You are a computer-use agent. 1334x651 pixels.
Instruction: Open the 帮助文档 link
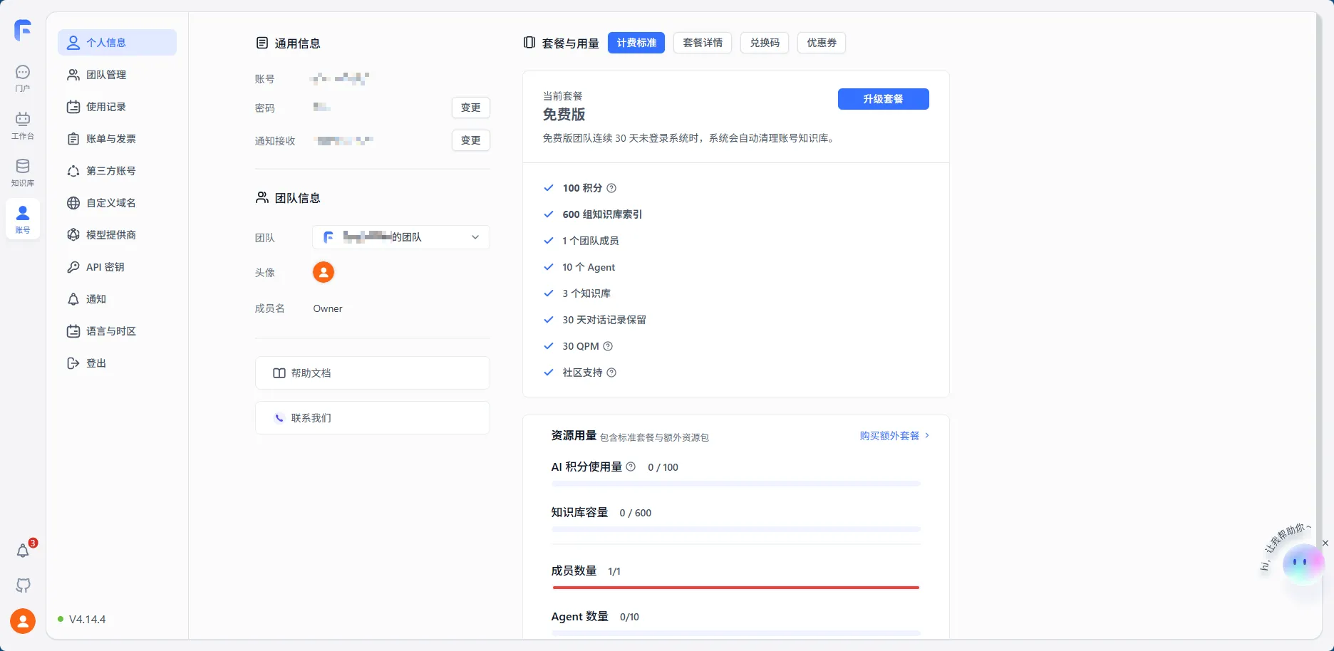coord(372,373)
